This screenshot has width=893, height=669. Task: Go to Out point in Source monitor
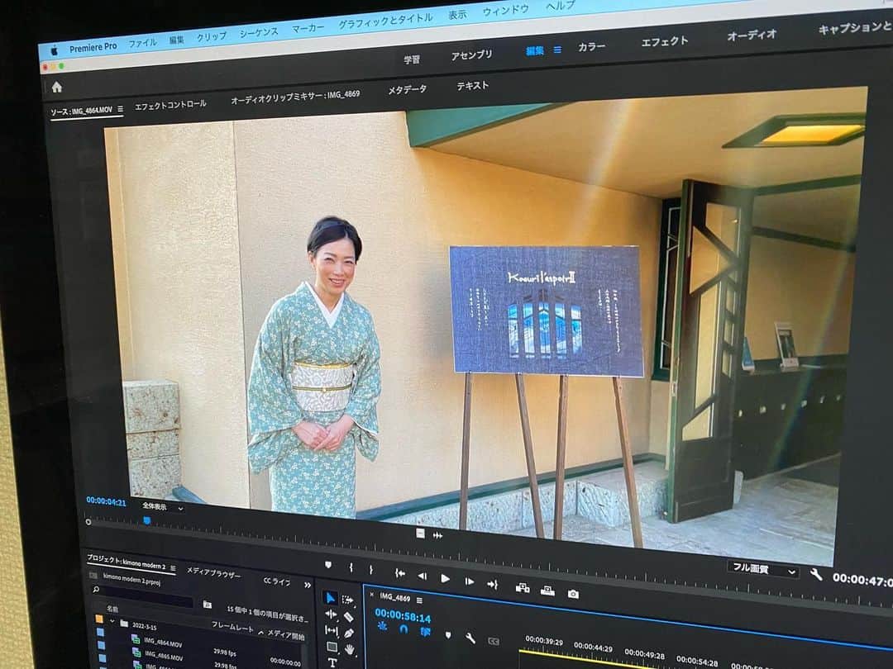493,584
